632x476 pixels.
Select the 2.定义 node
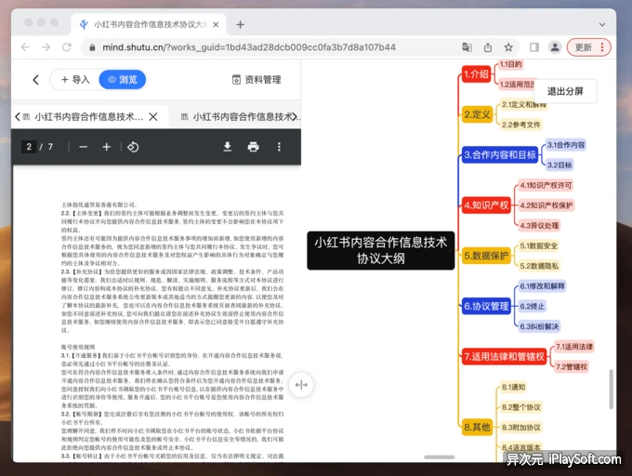(477, 114)
